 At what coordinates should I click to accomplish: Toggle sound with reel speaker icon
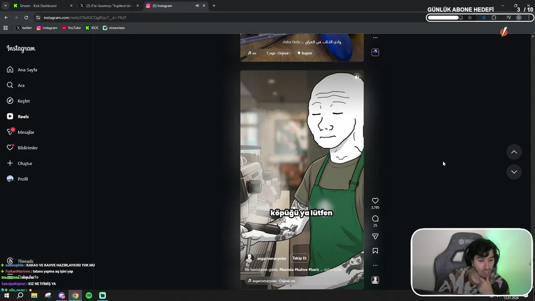(357, 77)
